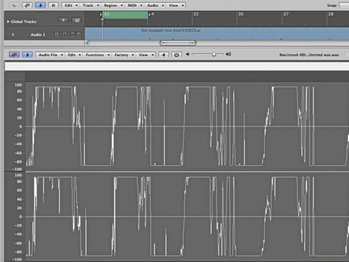Image resolution: width=349 pixels, height=262 pixels.
Task: Select the Audio 1 track name
Action: click(38, 35)
